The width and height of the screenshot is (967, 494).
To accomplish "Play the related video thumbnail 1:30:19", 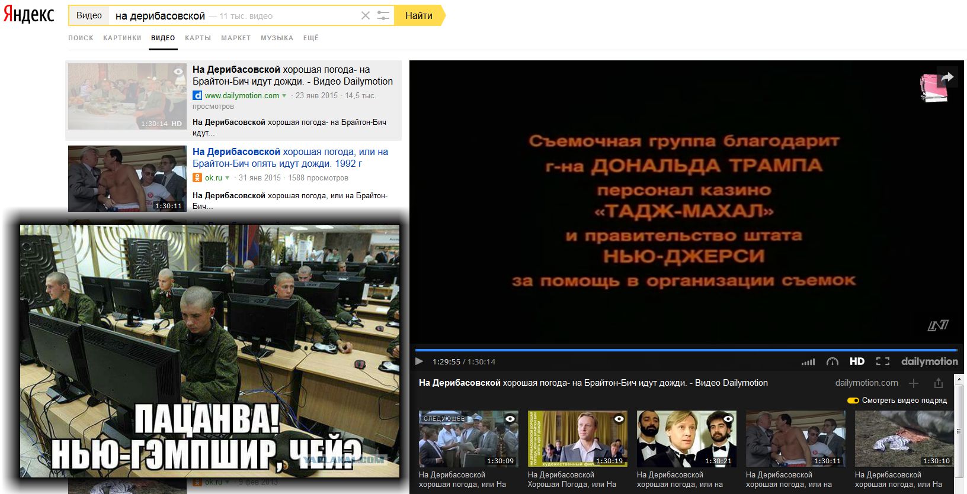I will click(x=578, y=438).
